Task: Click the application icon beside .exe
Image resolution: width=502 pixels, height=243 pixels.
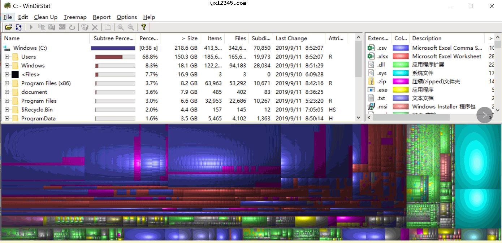Action: point(371,90)
